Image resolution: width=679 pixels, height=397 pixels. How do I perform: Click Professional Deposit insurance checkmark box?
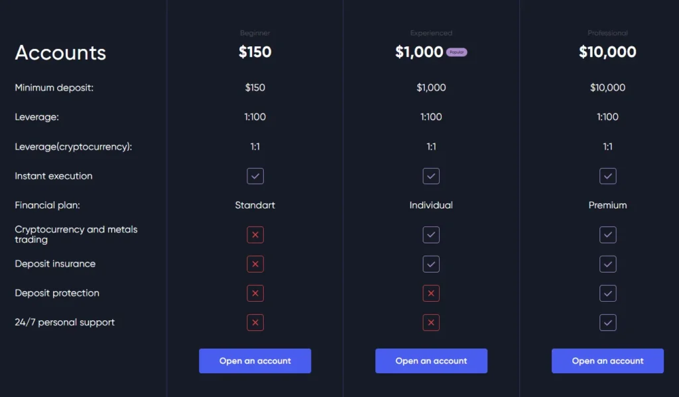tap(607, 264)
